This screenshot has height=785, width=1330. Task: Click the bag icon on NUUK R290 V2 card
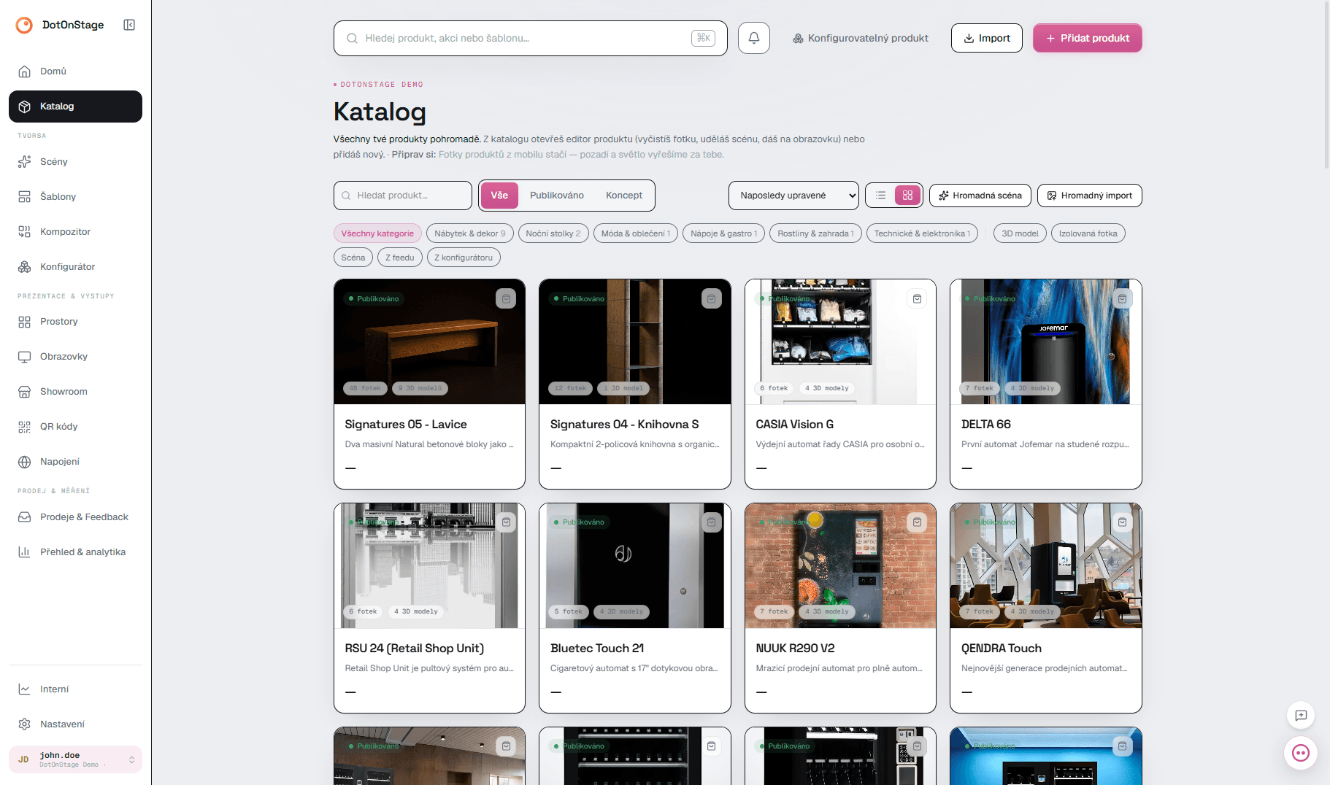917,522
